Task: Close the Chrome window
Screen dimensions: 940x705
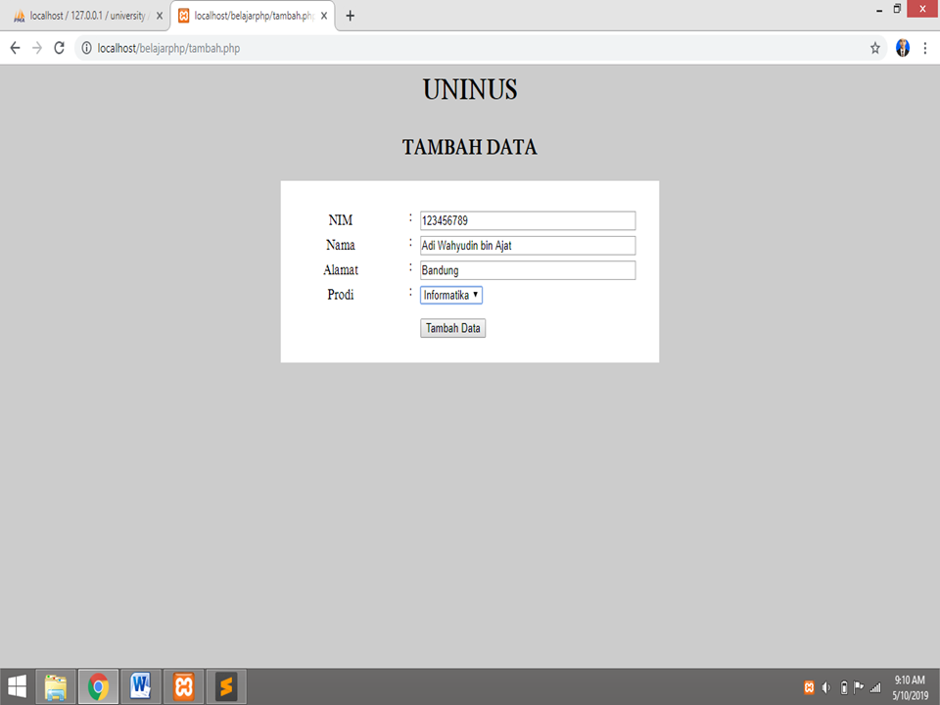Action: (922, 9)
